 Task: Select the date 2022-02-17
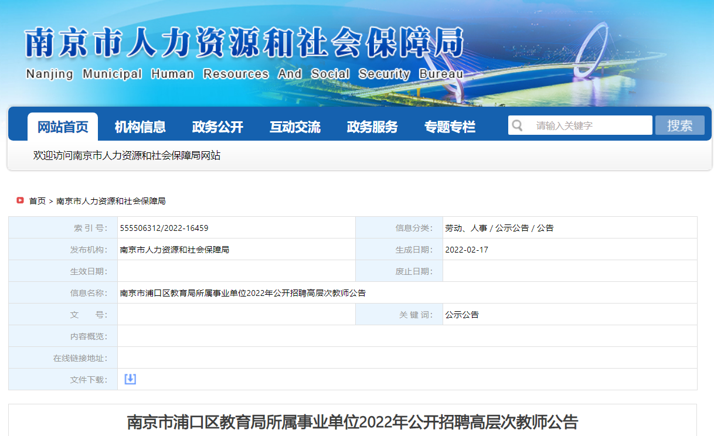point(467,250)
